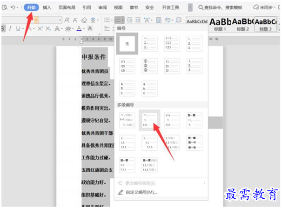Decrease font size with A- icon
Screen dimensions: 282x209
click(x=75, y=20)
